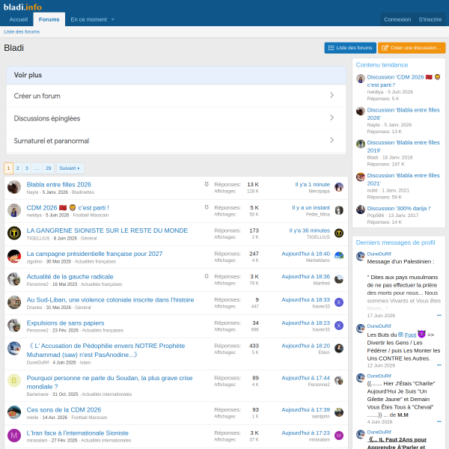Expand the Discussions épinglées chevron
Screen dimensions: 449x449
(x=332, y=117)
